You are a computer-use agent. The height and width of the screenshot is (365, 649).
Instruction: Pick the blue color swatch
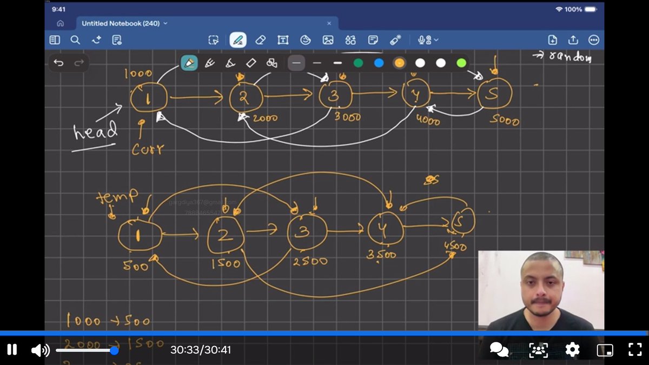[379, 63]
